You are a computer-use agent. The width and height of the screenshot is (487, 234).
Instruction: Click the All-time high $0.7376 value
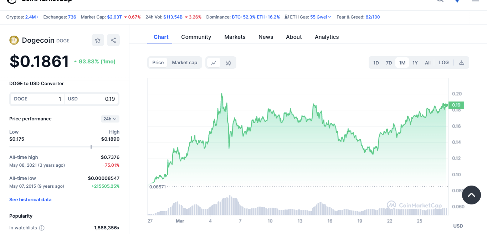tap(110, 157)
